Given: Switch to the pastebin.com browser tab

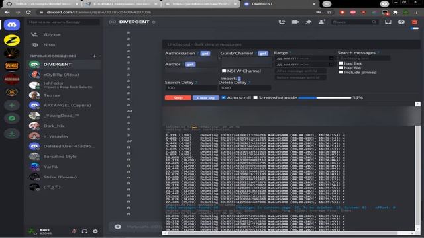Looking at the screenshot, I should (200, 4).
